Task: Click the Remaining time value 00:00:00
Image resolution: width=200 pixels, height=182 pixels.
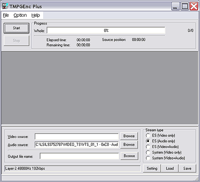Action: click(x=83, y=45)
